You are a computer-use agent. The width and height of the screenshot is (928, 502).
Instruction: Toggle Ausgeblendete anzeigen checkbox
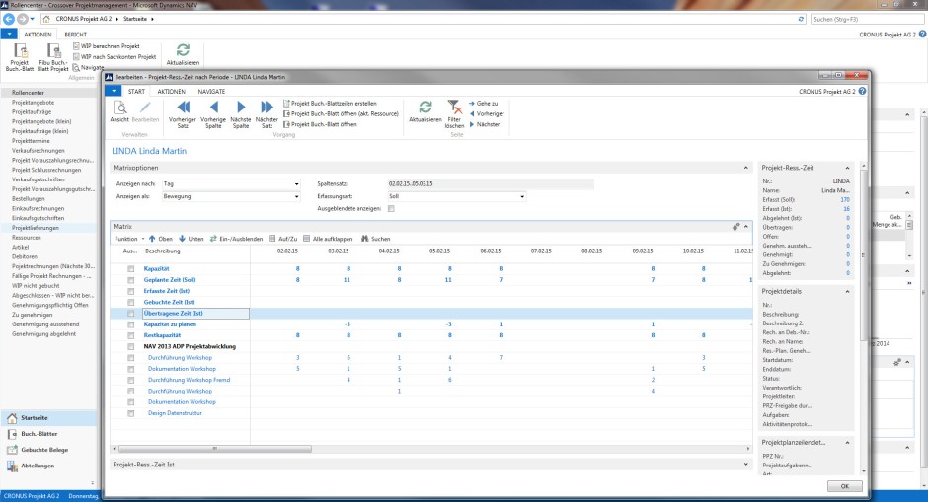(x=392, y=209)
